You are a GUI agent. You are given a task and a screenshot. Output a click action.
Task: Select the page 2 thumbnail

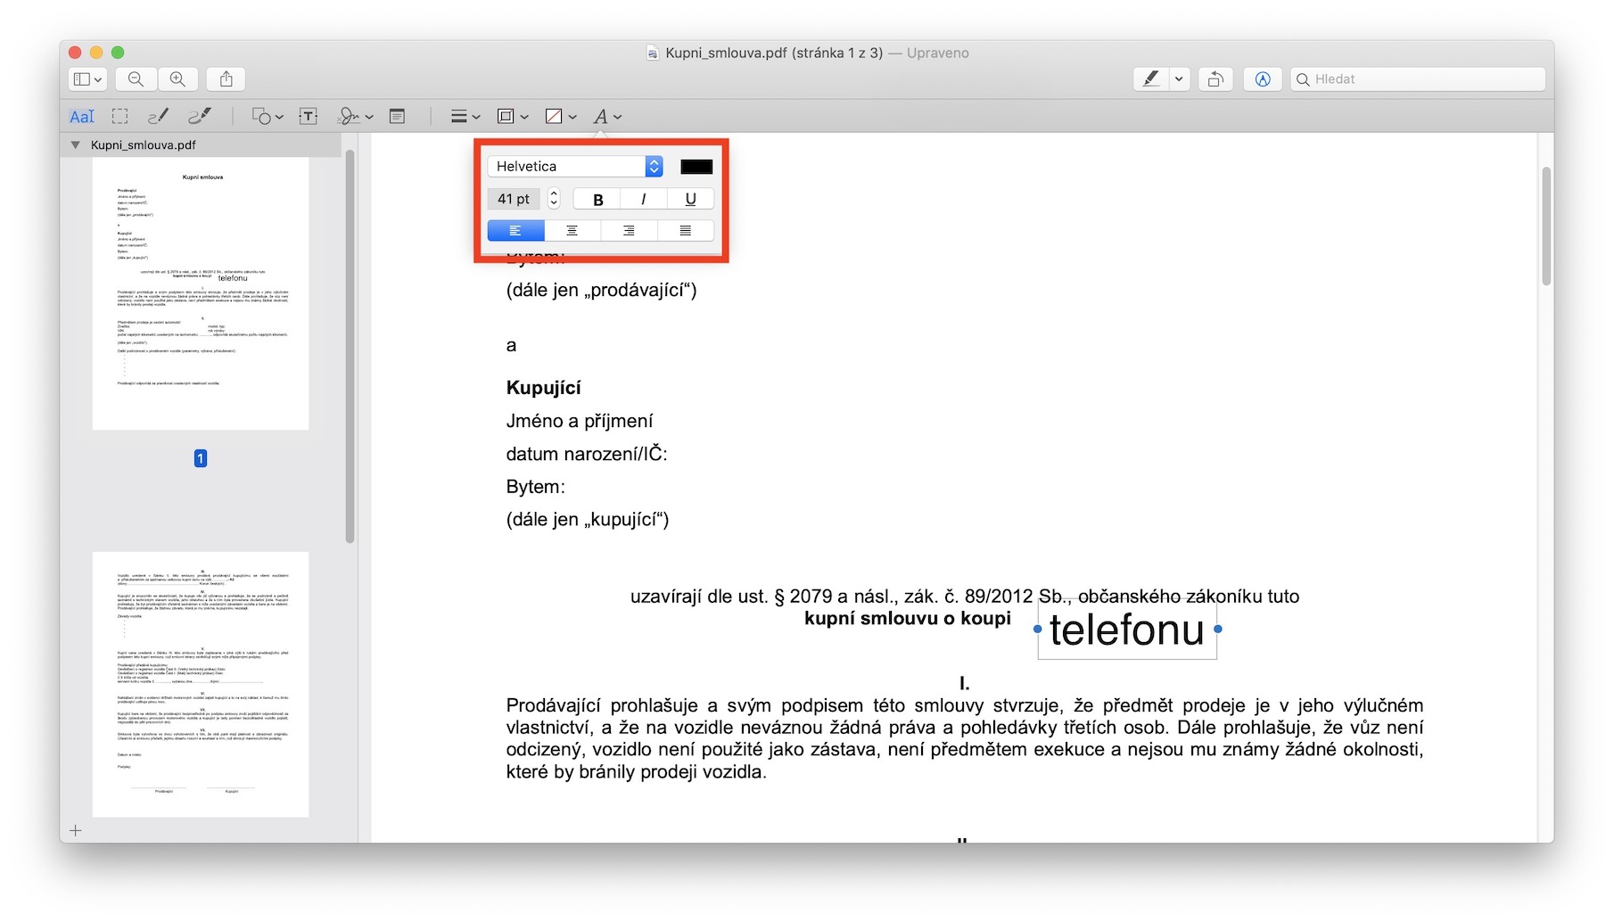tap(201, 684)
